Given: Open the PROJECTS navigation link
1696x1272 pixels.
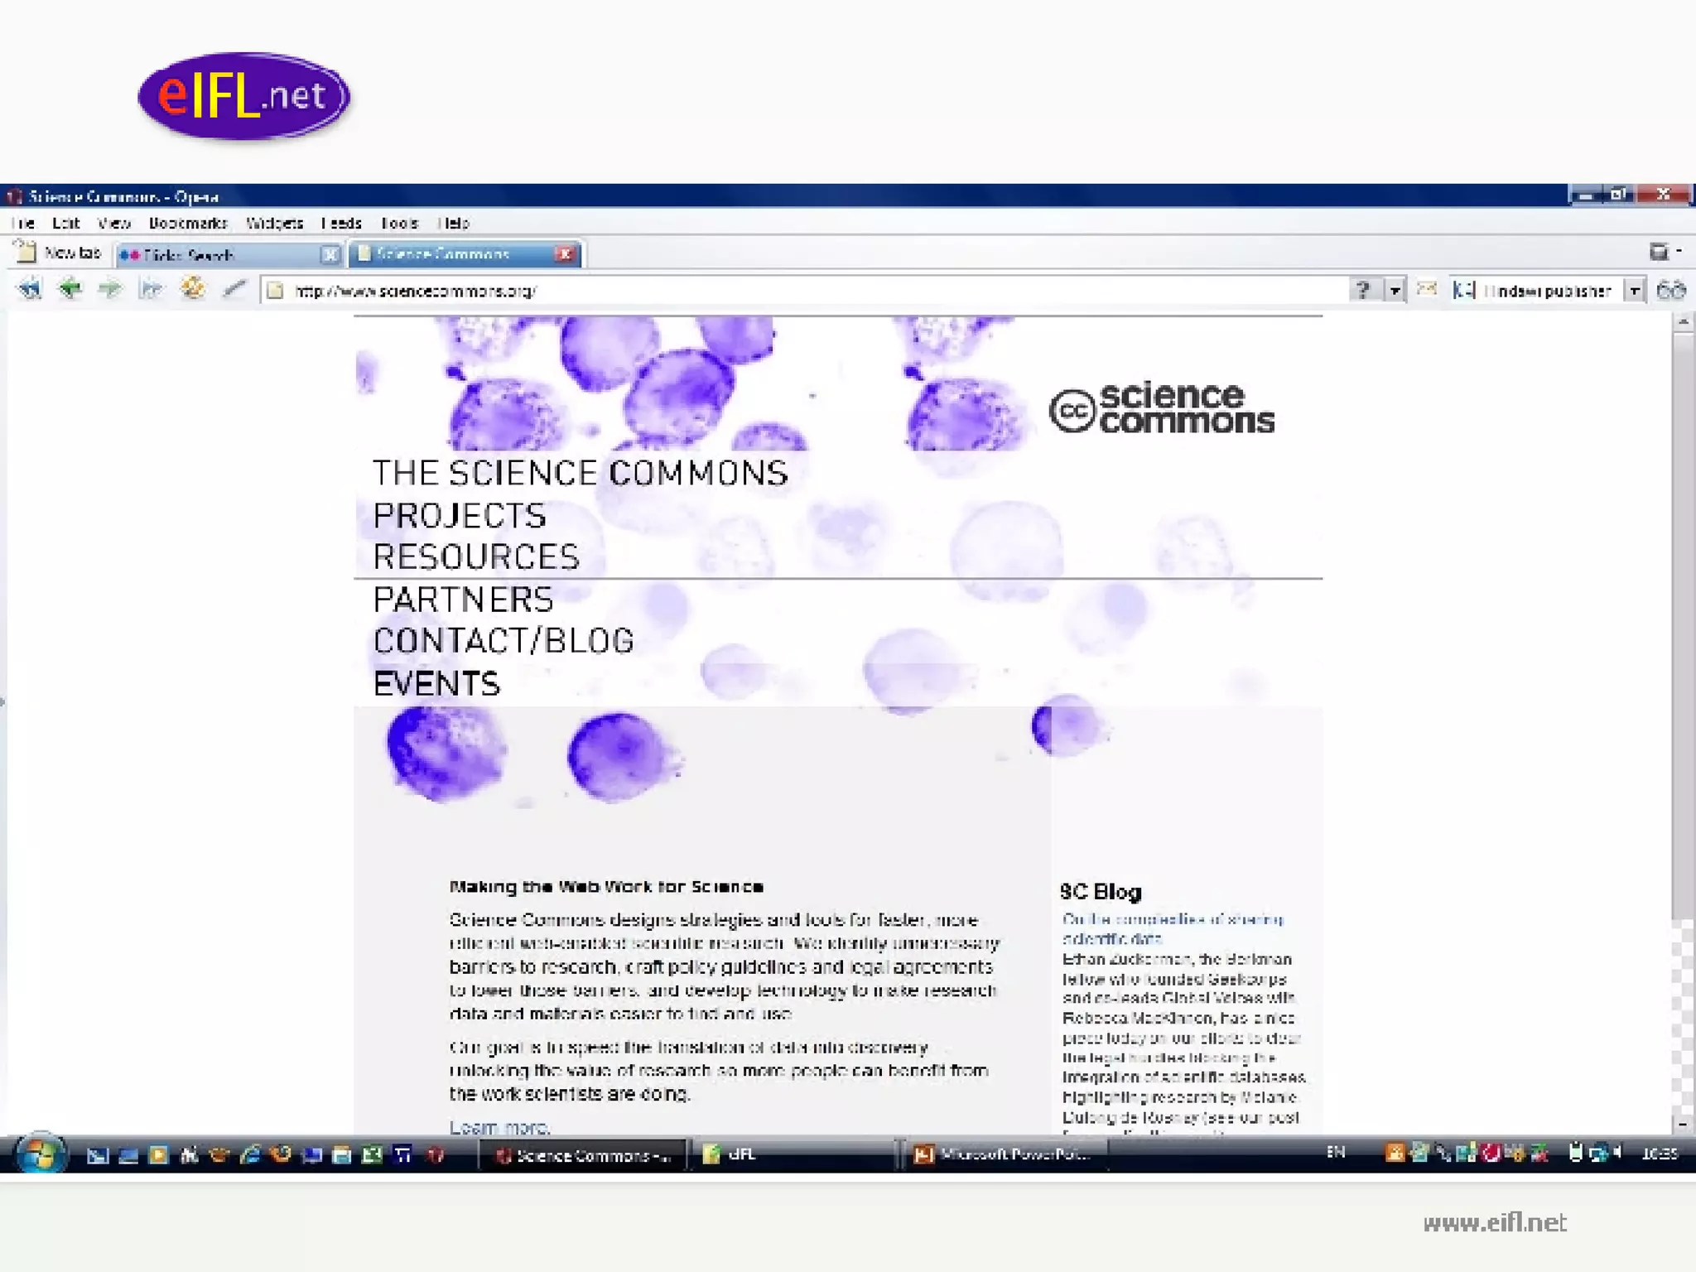Looking at the screenshot, I should pos(460,516).
